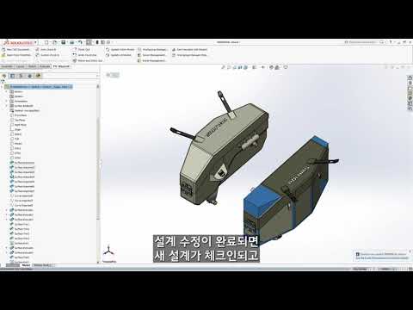Expand the Surface Bodies folder
The image size is (413, 310).
(7, 106)
